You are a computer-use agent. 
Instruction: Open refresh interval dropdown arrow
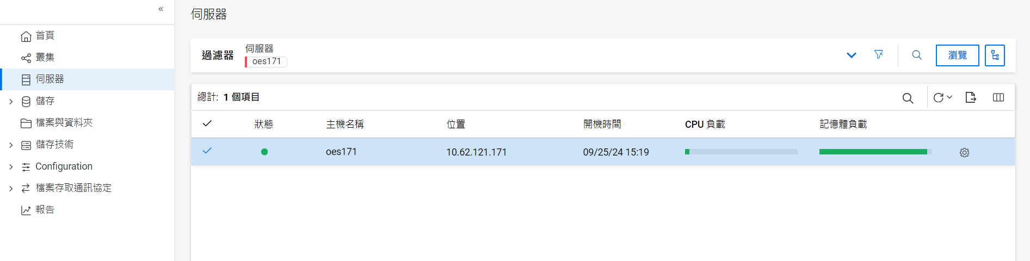tap(949, 97)
